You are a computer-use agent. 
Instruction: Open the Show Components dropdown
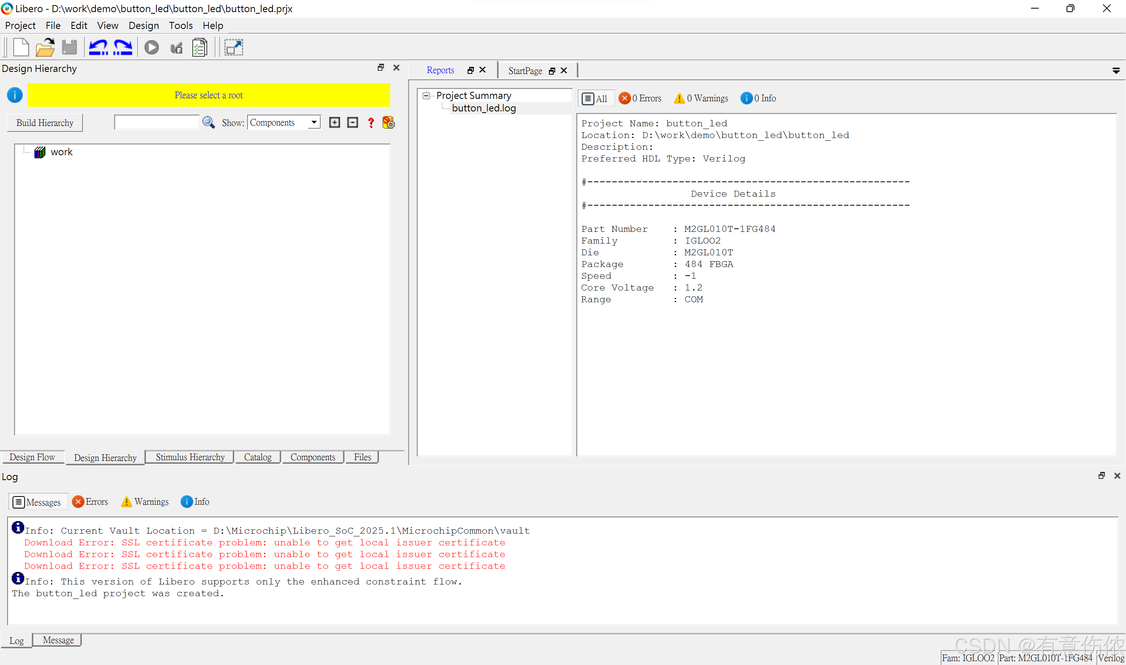coord(314,122)
